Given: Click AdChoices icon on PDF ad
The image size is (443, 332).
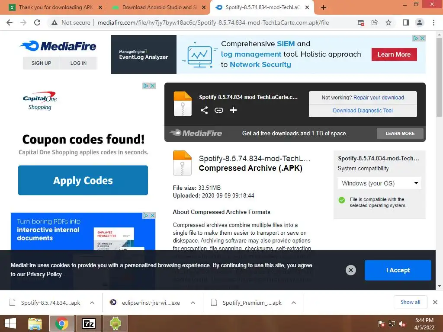Looking at the screenshot, I should [146, 215].
